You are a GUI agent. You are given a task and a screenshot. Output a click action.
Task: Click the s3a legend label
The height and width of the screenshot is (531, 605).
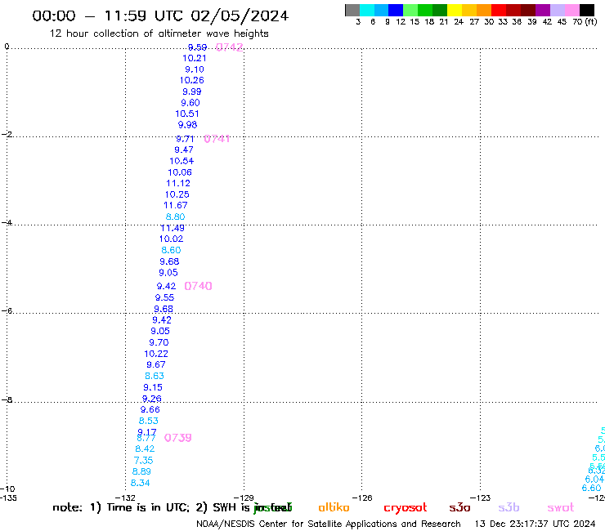(x=459, y=508)
